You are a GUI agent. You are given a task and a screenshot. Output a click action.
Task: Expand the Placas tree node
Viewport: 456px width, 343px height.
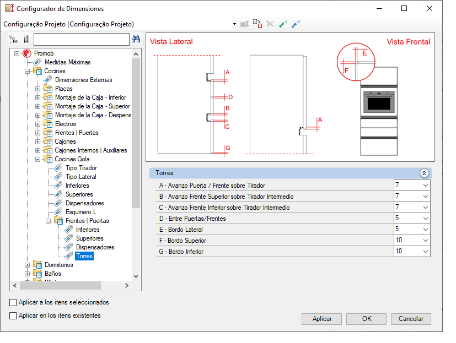(38, 89)
